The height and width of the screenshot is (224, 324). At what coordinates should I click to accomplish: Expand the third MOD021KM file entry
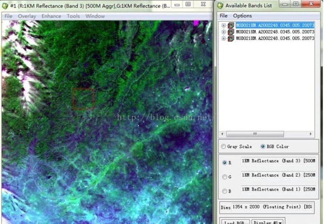point(223,38)
